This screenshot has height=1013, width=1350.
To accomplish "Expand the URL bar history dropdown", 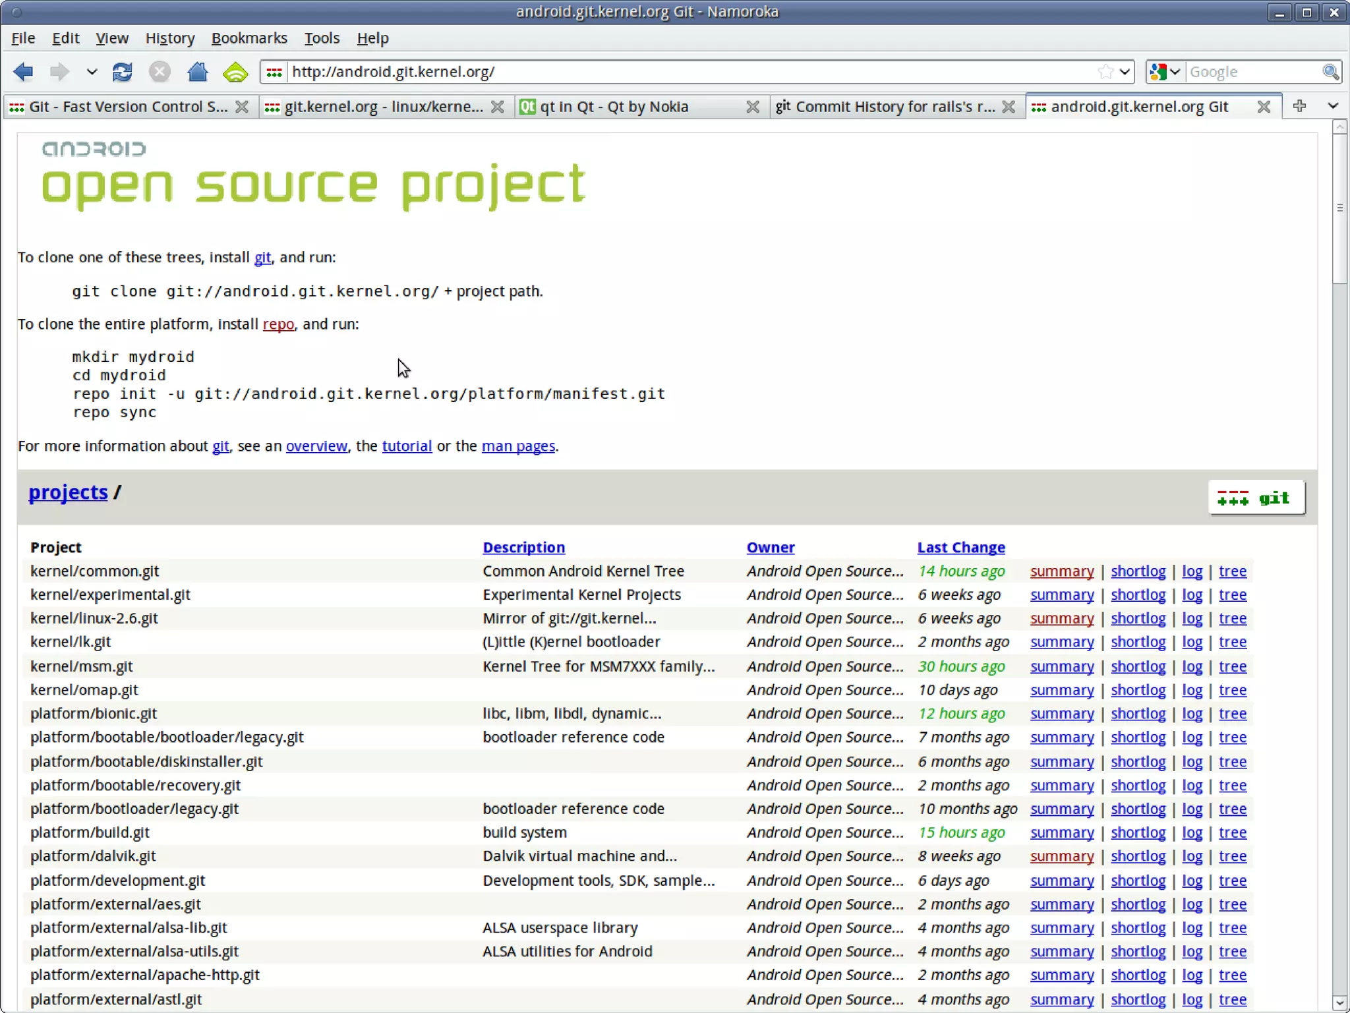I will [x=1125, y=72].
